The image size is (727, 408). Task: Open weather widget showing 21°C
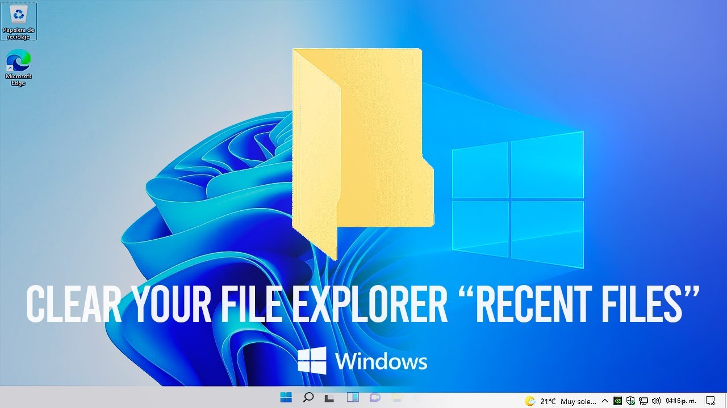561,401
